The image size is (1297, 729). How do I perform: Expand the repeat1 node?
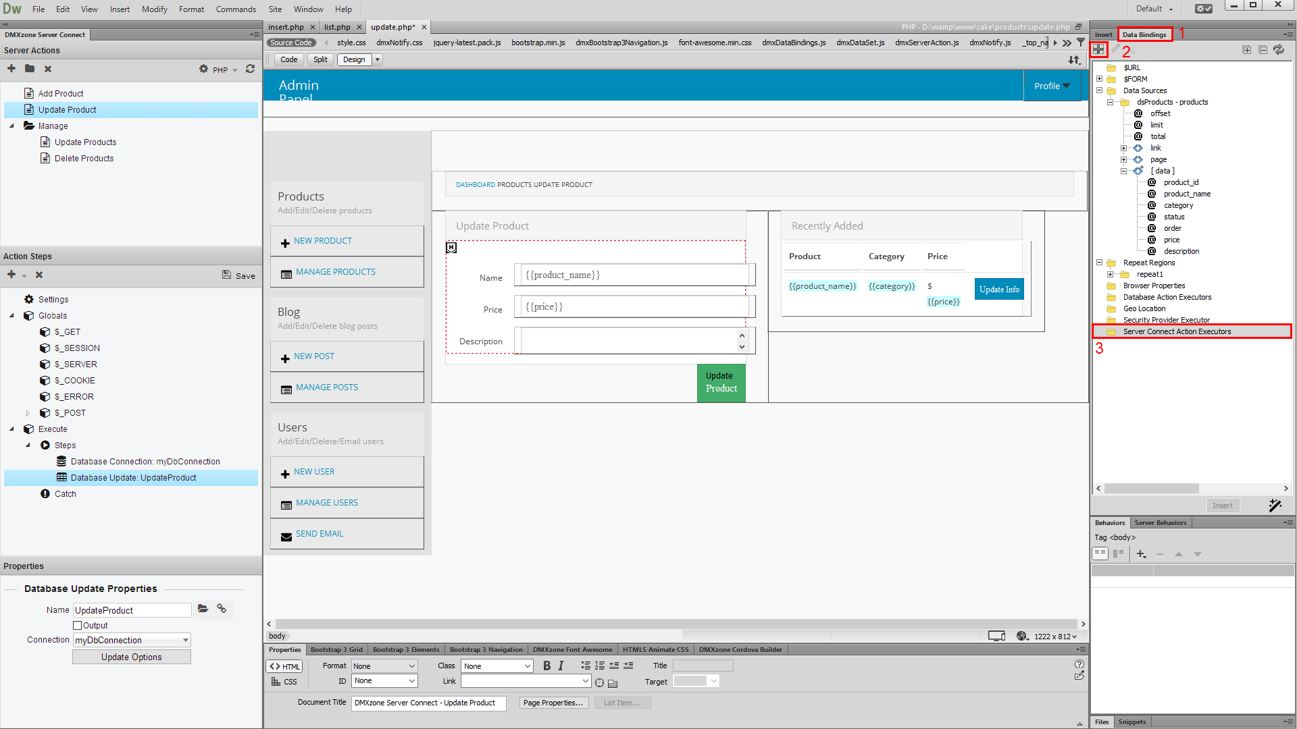[x=1110, y=274]
